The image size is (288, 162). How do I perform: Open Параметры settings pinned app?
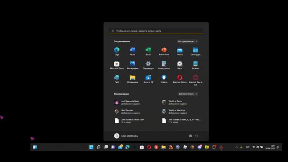point(148,65)
